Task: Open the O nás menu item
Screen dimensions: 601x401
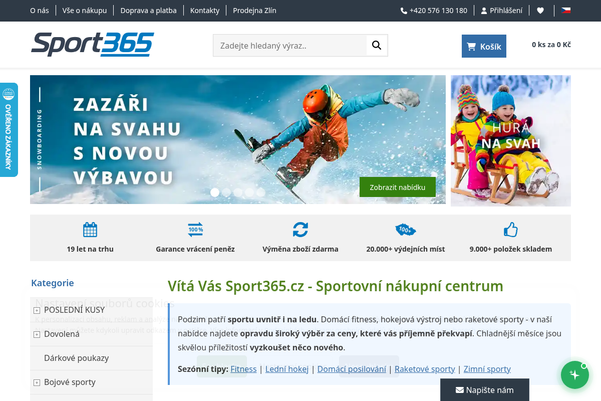Action: 40,11
